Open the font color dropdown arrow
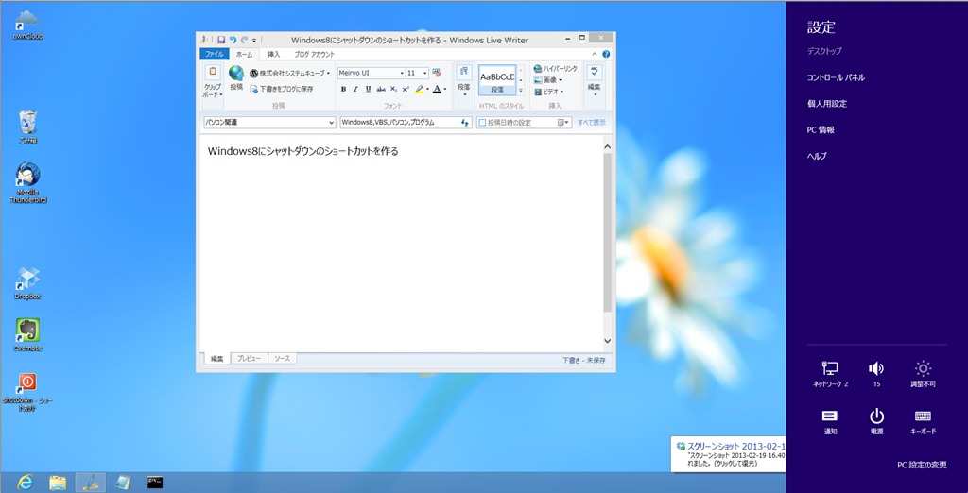The height and width of the screenshot is (493, 968). (445, 90)
